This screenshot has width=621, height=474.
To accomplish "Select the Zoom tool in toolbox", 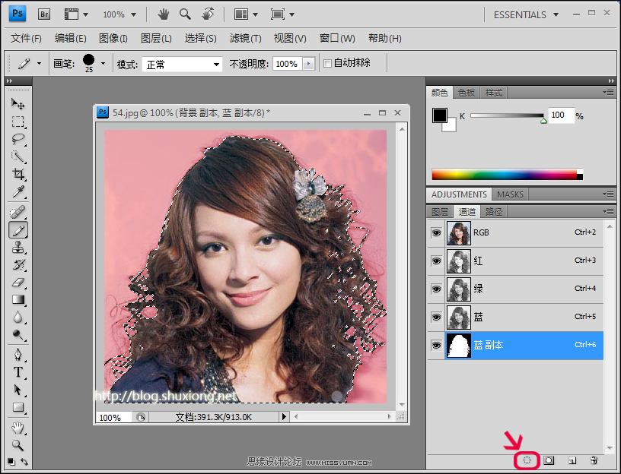I will coord(18,445).
